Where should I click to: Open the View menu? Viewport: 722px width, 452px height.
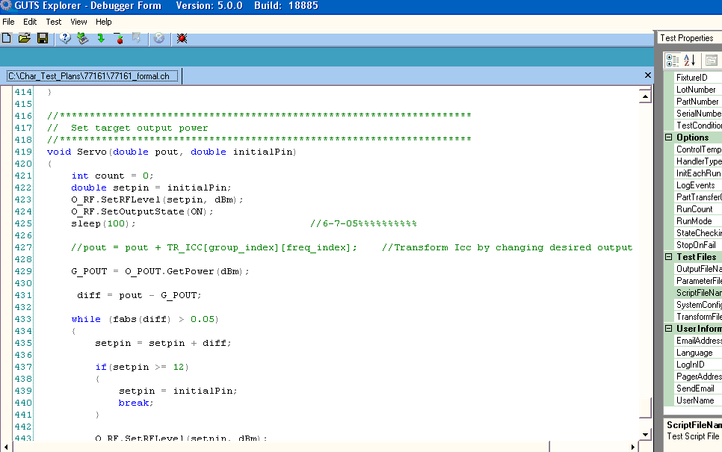click(78, 22)
